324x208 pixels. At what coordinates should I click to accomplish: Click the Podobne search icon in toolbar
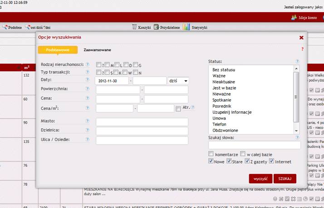[5, 27]
